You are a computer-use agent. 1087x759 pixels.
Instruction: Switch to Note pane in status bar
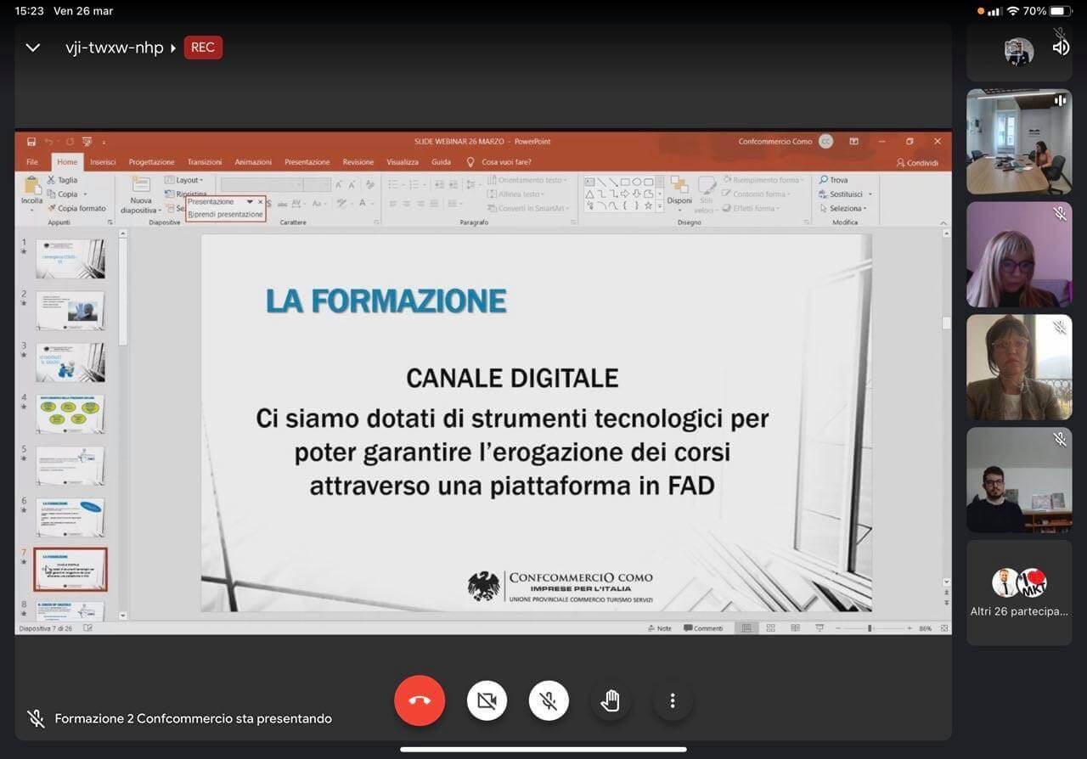click(659, 628)
